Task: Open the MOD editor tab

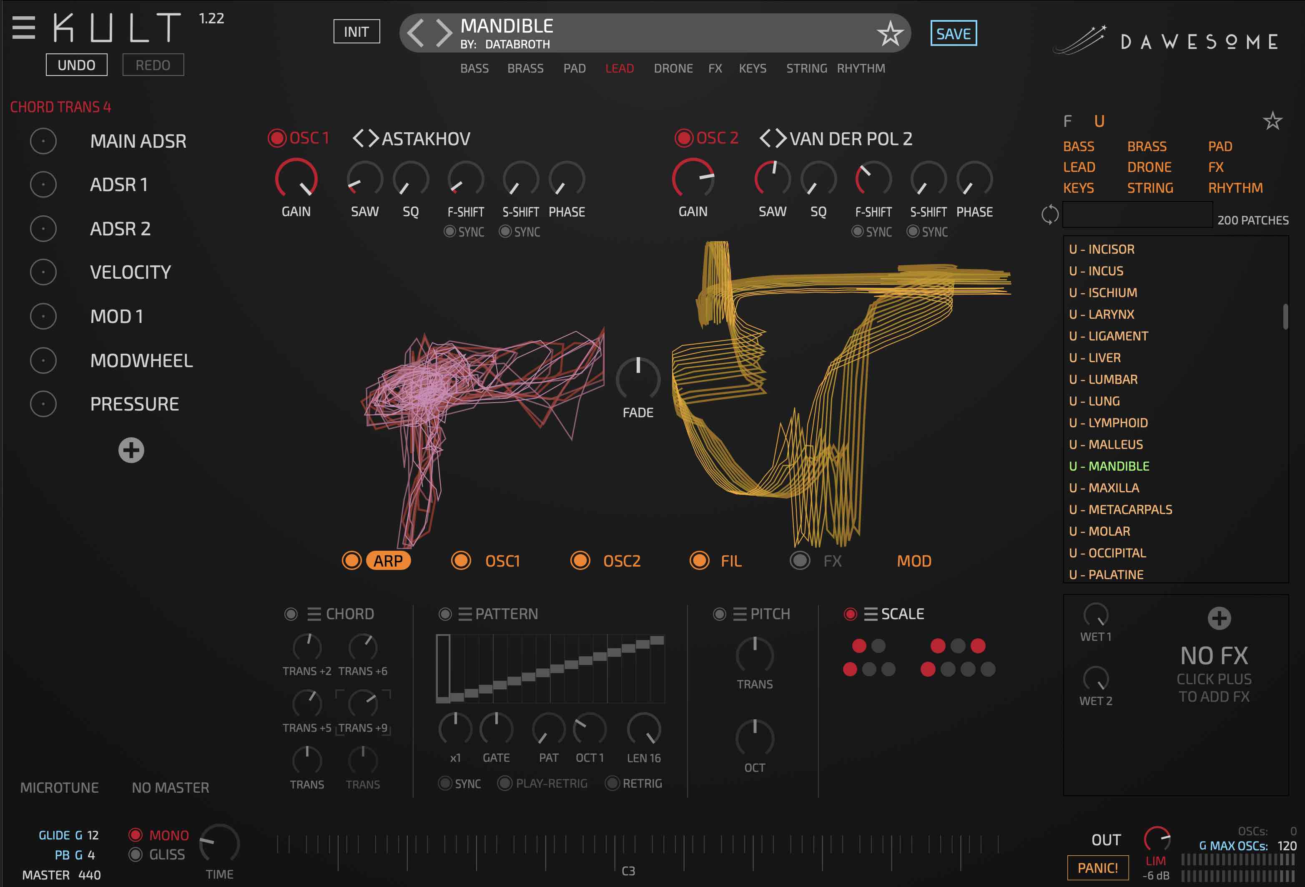Action: [913, 561]
